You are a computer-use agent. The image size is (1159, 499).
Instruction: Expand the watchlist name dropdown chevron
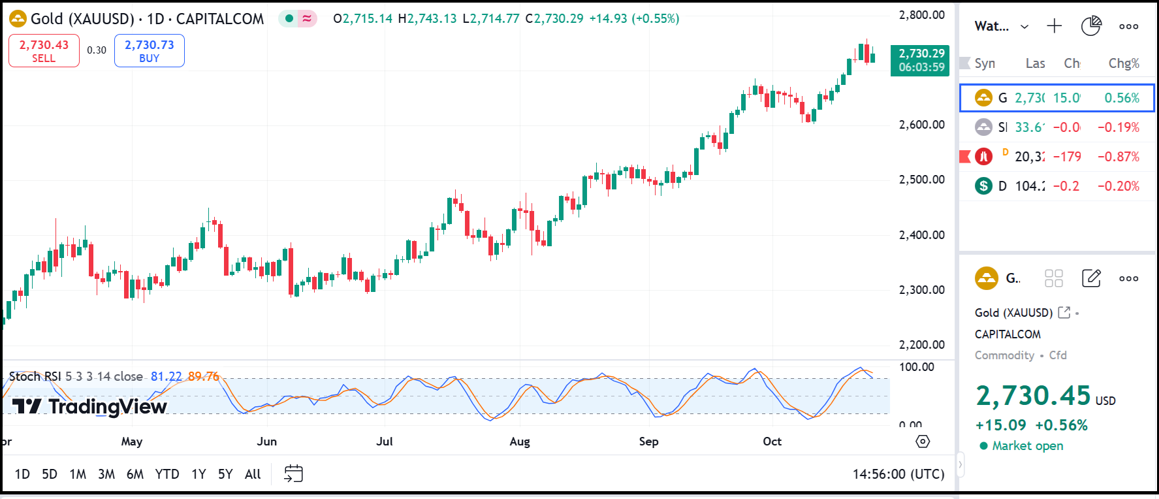point(1024,27)
